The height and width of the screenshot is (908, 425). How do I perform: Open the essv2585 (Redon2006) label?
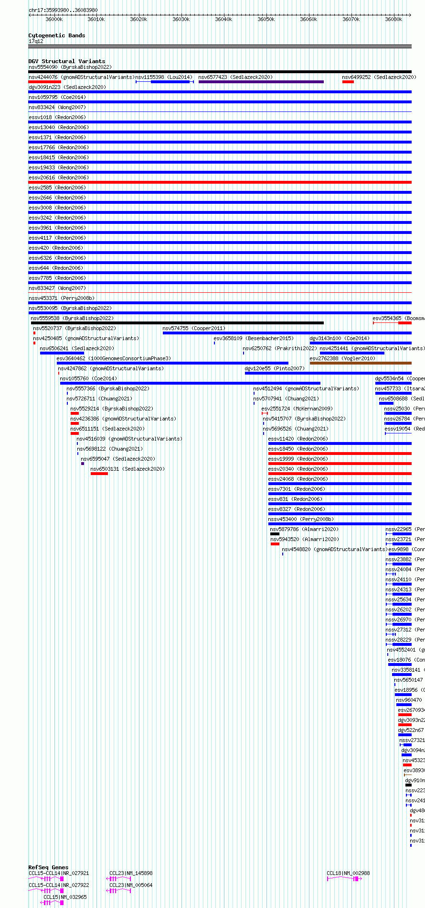[x=57, y=188]
